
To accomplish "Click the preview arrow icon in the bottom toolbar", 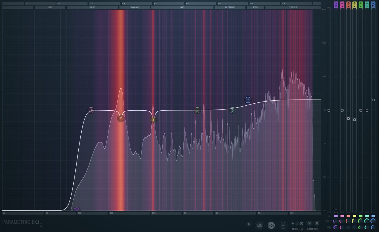I will (x=248, y=225).
